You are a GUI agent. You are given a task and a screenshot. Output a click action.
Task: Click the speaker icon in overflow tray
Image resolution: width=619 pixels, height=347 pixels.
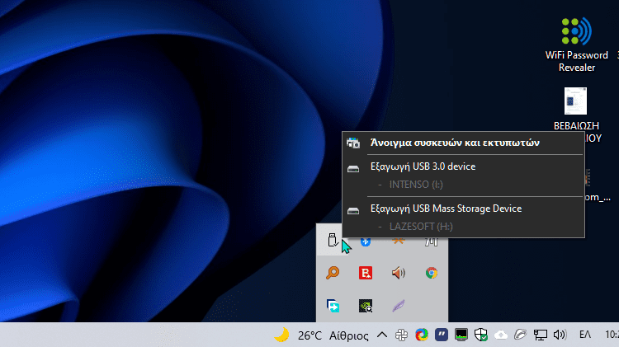click(398, 274)
